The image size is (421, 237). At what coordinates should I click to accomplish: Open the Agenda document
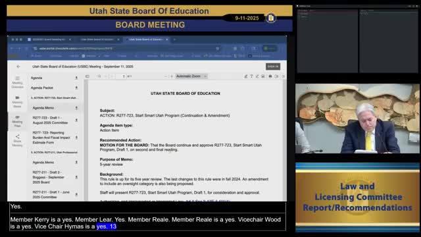tap(37, 78)
